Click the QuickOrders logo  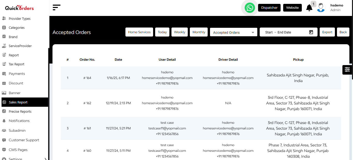[x=19, y=8]
